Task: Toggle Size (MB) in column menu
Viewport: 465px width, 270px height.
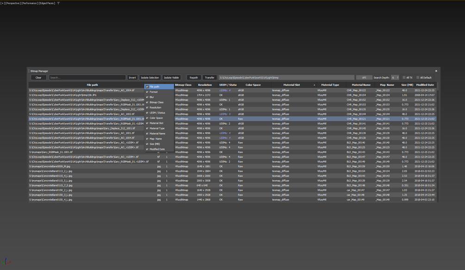Action: [x=159, y=144]
